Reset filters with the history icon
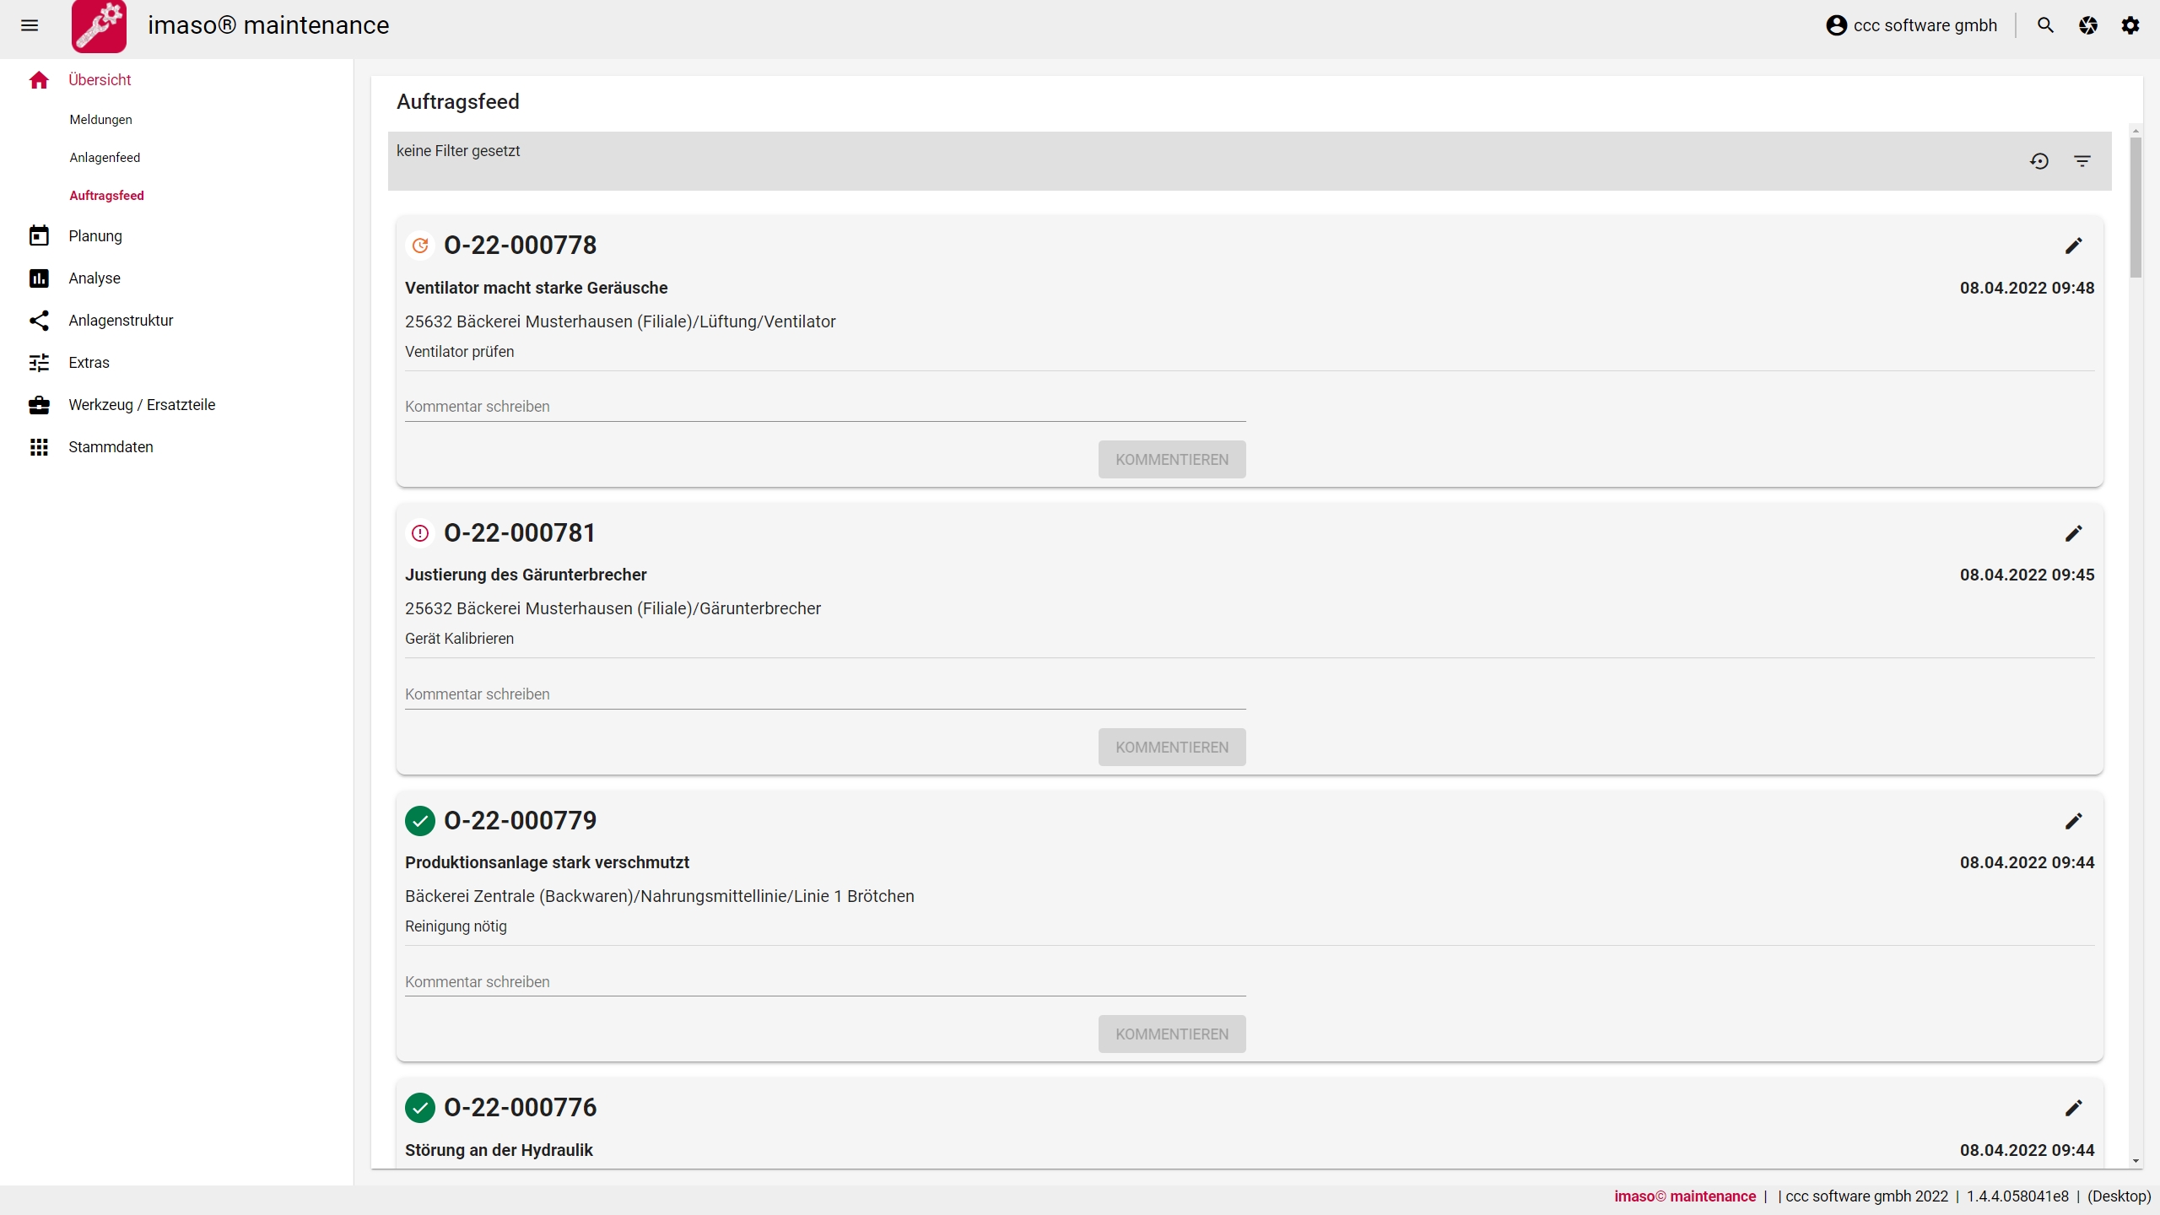 coord(2039,161)
